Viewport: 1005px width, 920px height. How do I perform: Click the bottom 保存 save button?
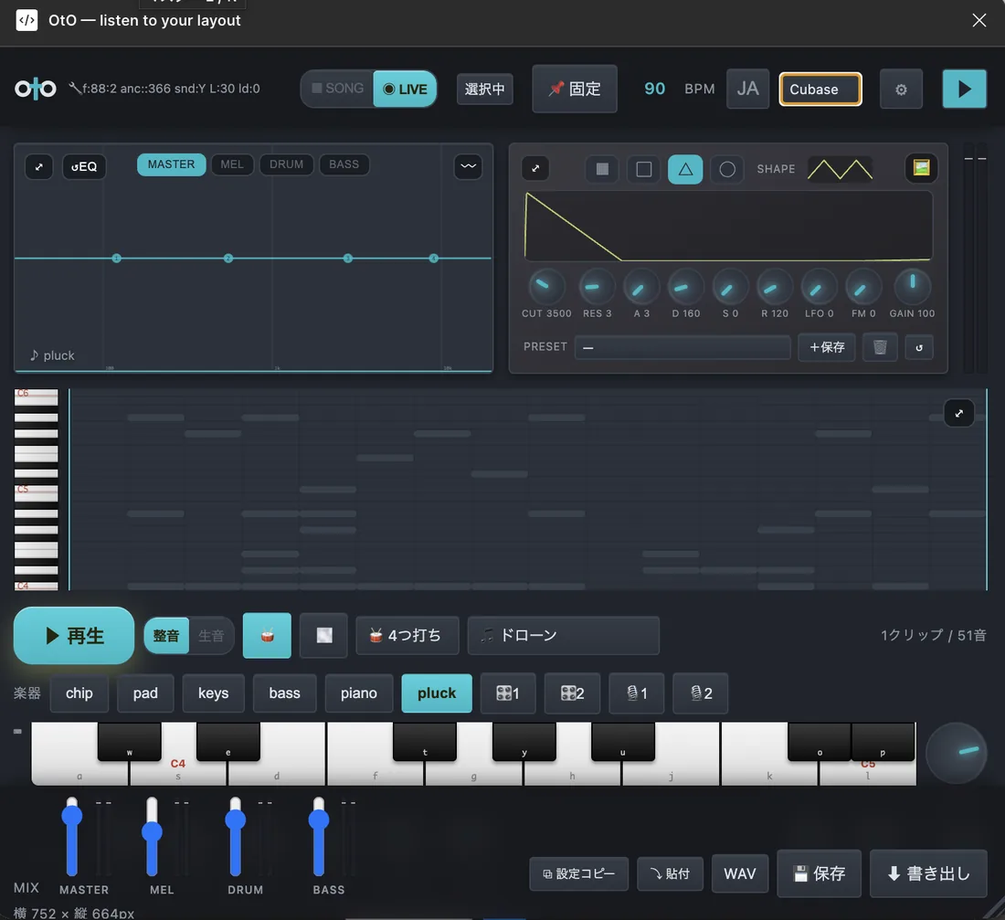click(820, 873)
